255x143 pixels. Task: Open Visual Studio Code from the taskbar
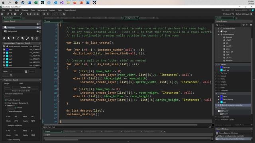click(55, 3)
